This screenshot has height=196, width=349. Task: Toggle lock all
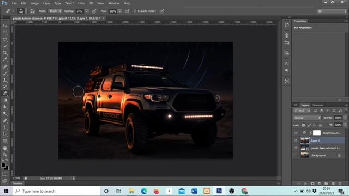pos(320,125)
